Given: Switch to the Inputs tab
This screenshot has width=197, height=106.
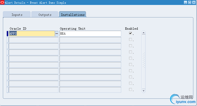Looking at the screenshot, I should point(17,15).
